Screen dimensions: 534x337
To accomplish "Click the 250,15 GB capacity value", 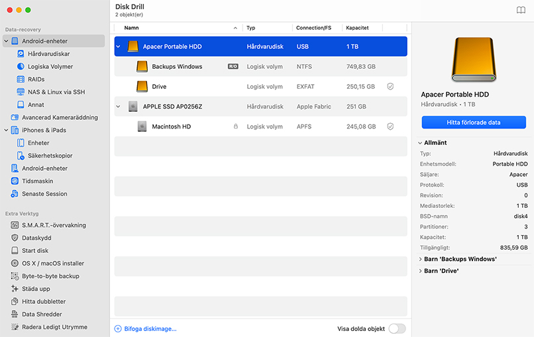I will (x=360, y=87).
